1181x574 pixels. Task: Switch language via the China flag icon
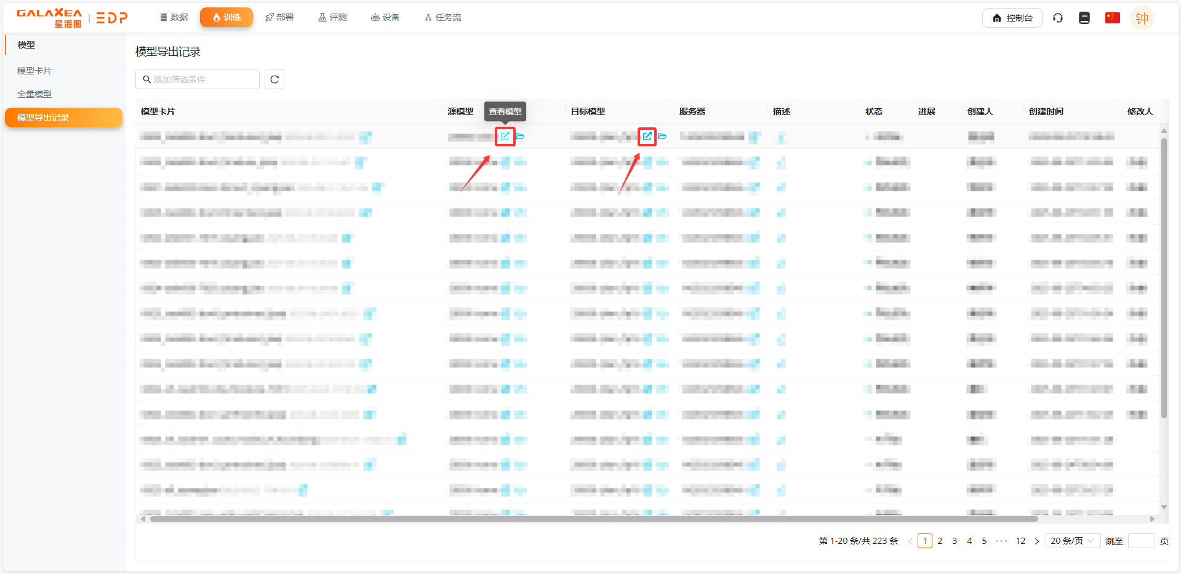click(1112, 18)
